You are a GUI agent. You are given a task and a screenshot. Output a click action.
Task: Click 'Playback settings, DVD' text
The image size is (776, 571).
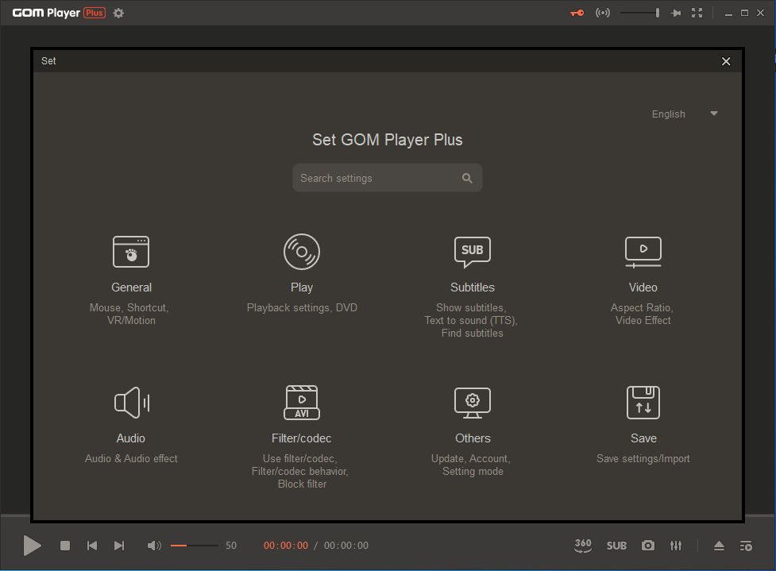click(302, 308)
